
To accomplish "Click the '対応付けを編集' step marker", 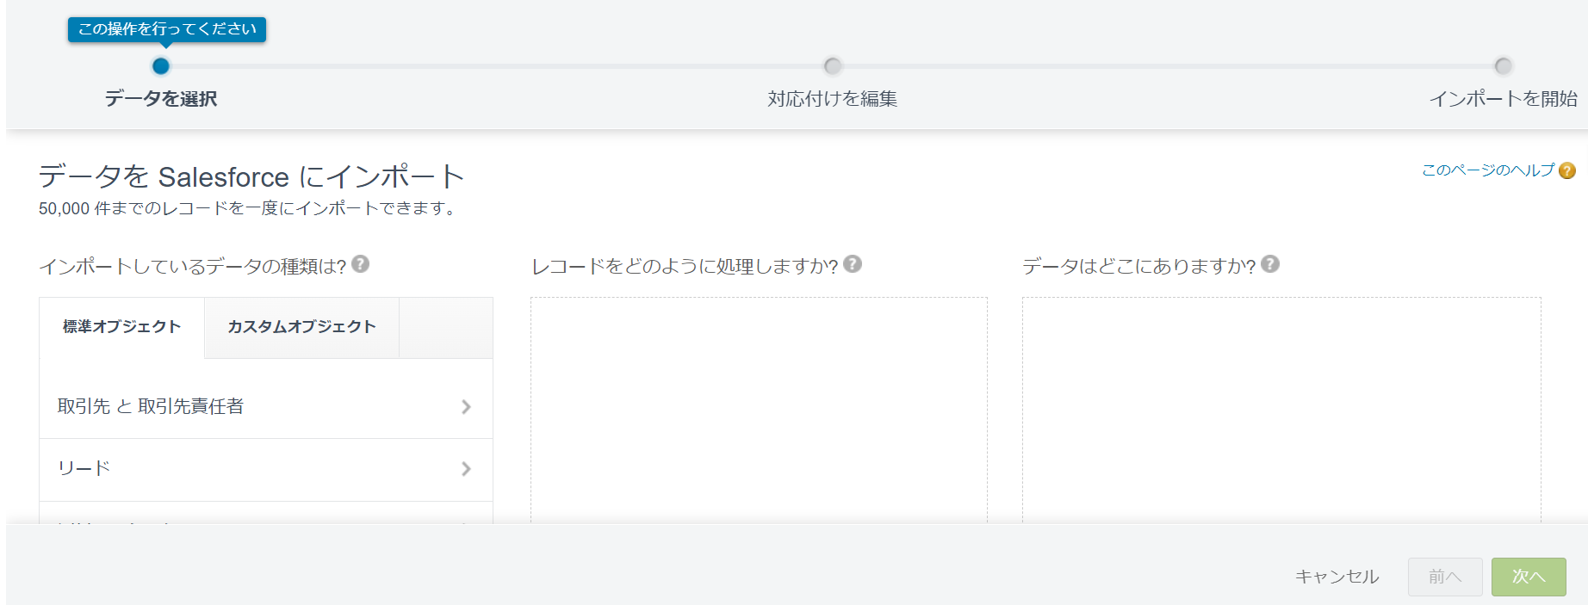I will (x=832, y=66).
